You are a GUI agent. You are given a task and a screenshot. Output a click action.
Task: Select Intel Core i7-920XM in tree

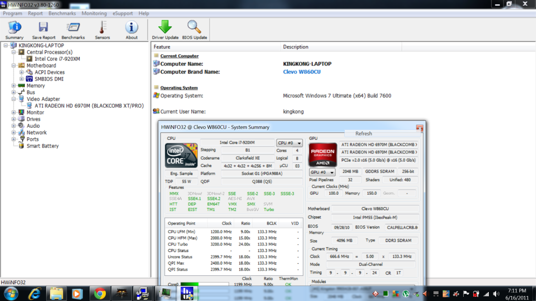coord(57,59)
